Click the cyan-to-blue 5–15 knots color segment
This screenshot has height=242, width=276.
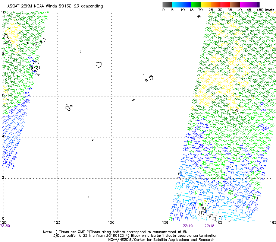point(182,4)
